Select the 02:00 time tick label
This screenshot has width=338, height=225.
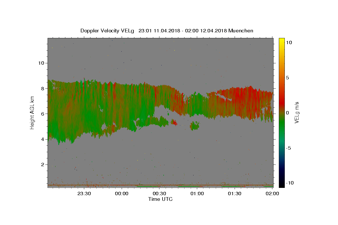(x=273, y=193)
